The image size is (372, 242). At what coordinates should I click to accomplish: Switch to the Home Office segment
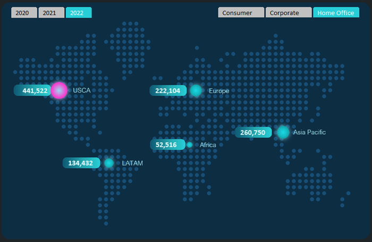click(x=336, y=12)
